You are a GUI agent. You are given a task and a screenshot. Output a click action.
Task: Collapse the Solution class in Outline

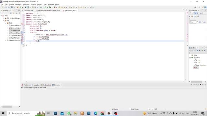190,58
